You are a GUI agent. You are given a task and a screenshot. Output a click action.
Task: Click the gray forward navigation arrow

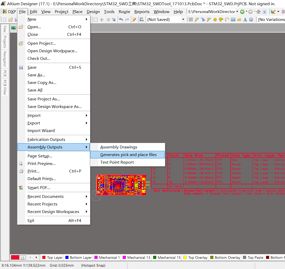pos(250,12)
